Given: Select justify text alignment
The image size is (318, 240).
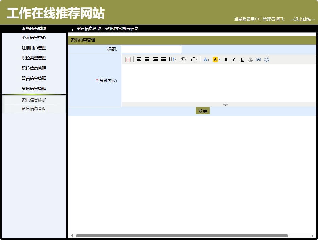Looking at the screenshot, I should [x=163, y=59].
